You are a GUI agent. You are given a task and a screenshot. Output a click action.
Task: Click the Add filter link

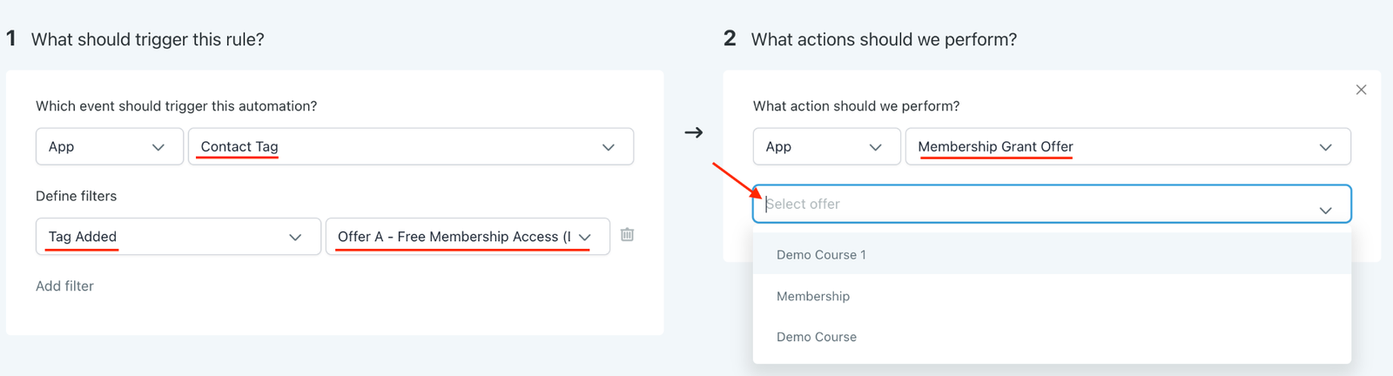[64, 285]
